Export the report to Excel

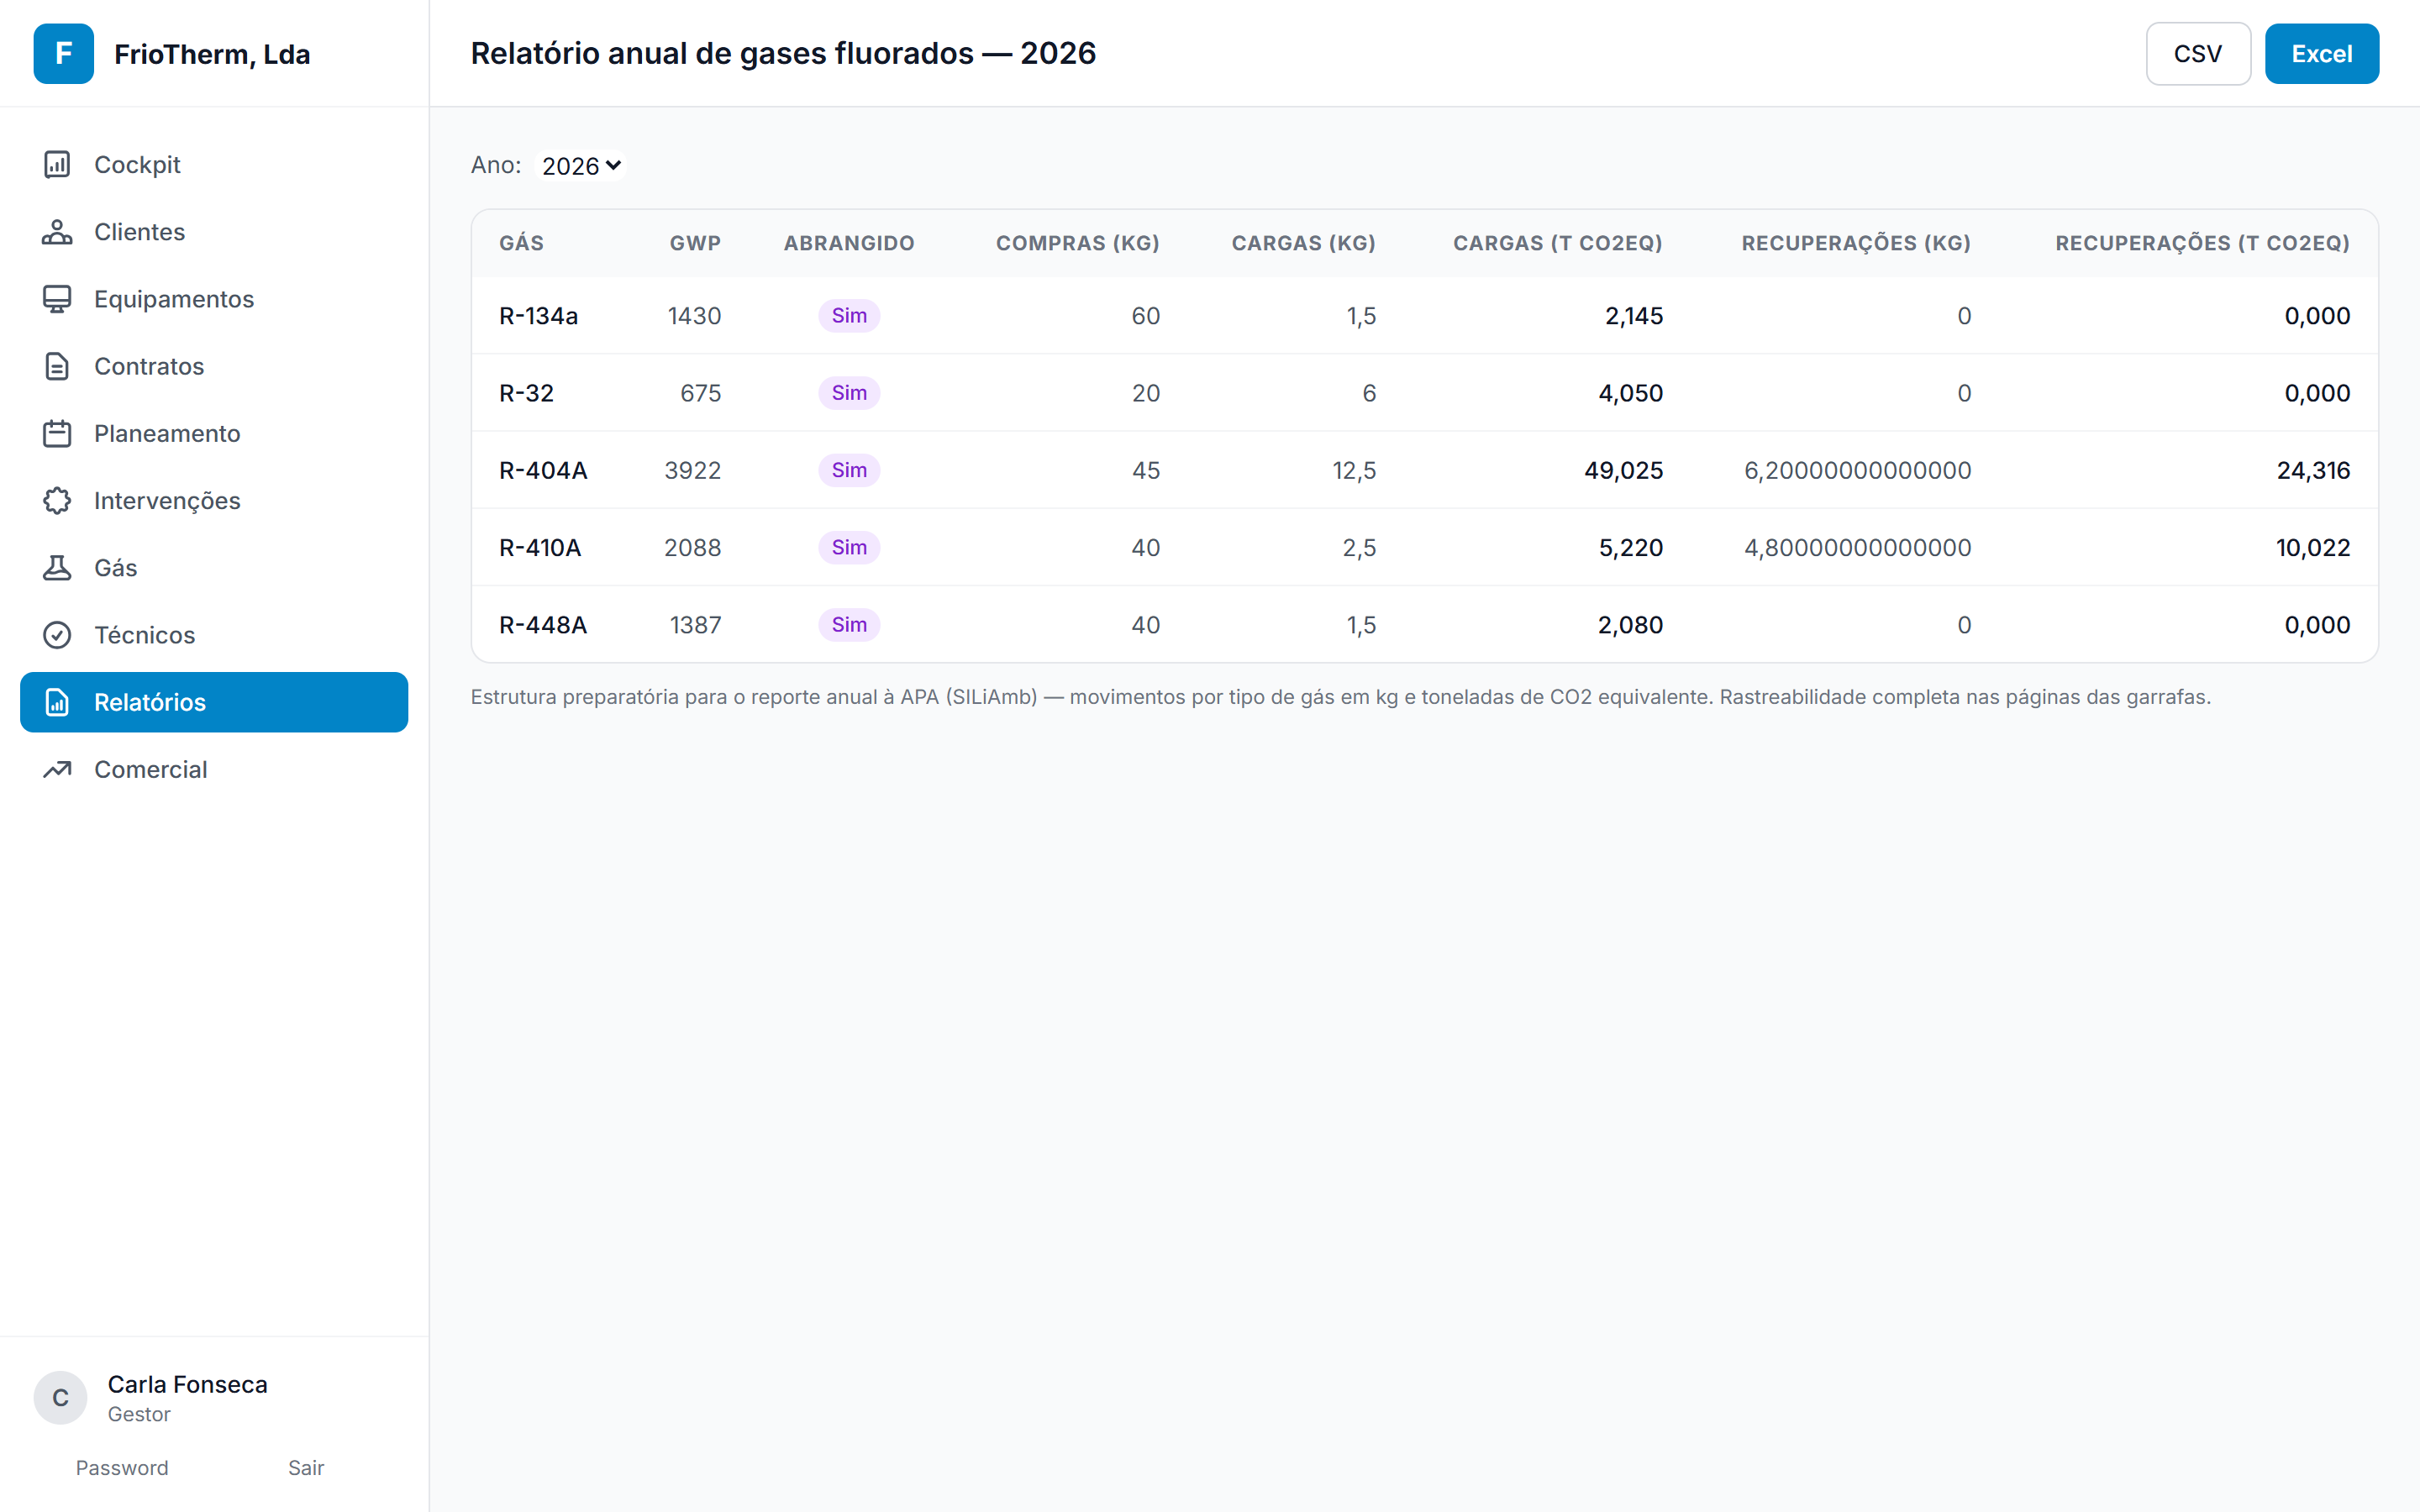click(x=2321, y=53)
